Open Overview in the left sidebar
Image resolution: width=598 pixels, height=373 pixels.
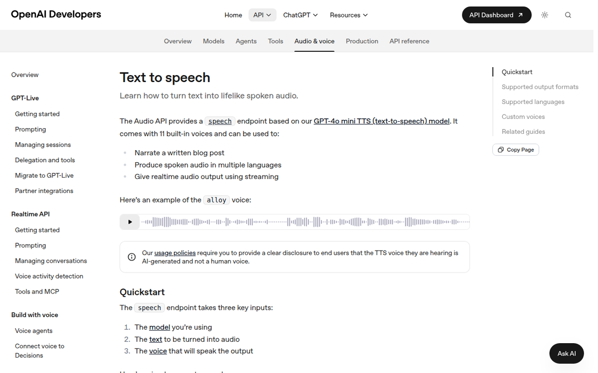point(25,75)
